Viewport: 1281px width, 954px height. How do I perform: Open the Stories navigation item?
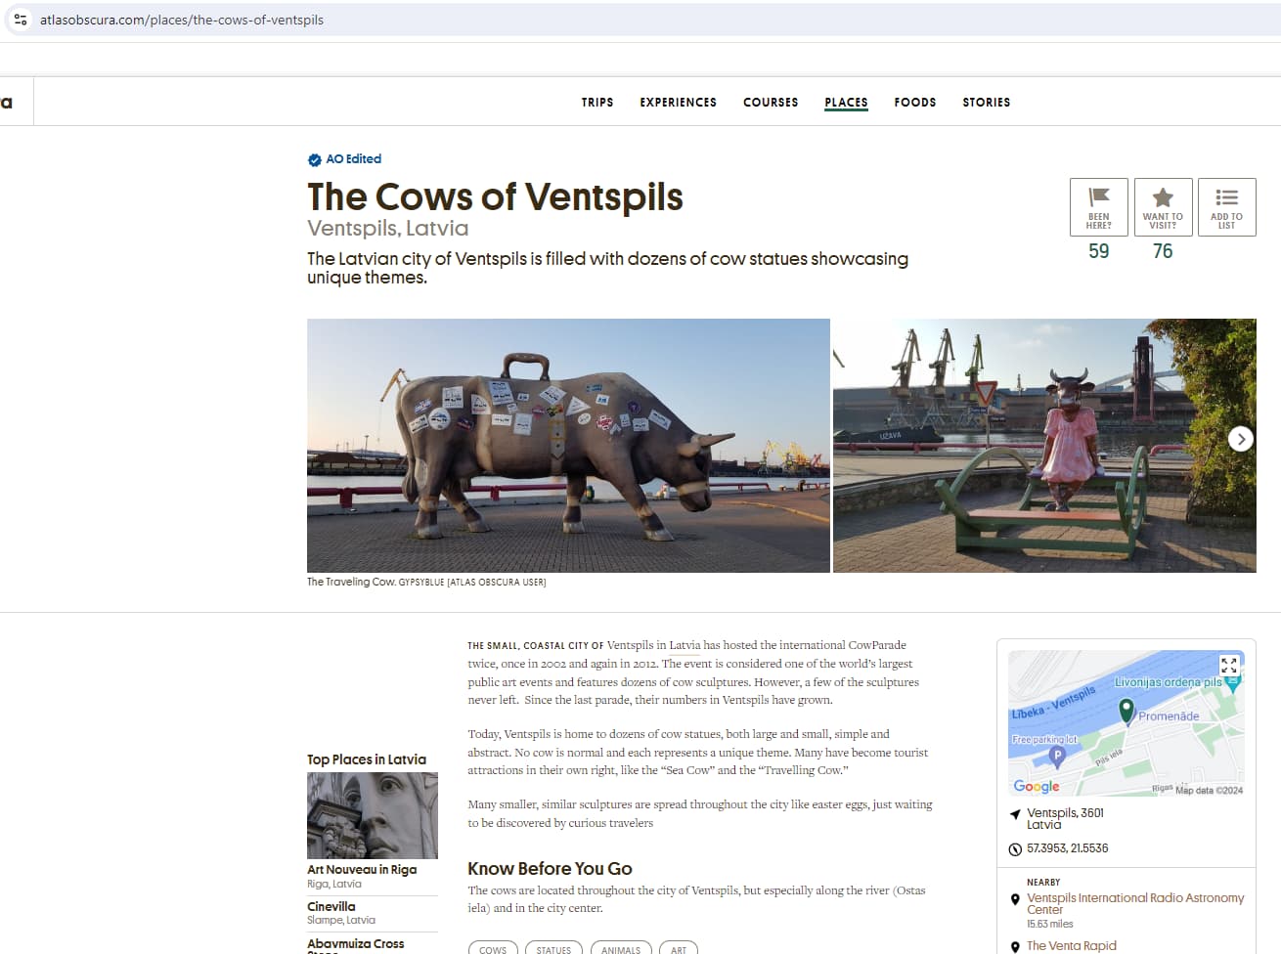click(987, 102)
